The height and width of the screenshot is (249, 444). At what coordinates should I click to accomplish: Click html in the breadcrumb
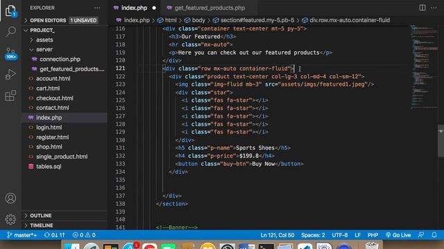coord(167,20)
